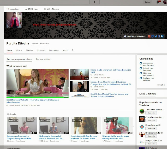The height and width of the screenshot is (149, 167).
Task: Click the AsapSCIENCE channel avatar
Action: pyautogui.click(x=142, y=142)
